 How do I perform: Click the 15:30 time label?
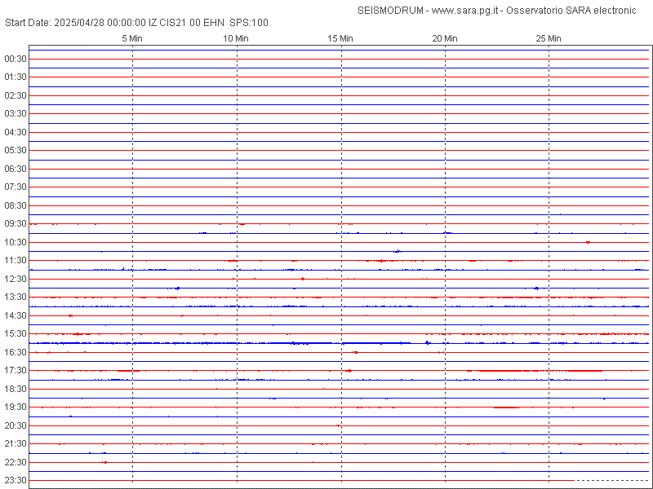[x=16, y=334]
